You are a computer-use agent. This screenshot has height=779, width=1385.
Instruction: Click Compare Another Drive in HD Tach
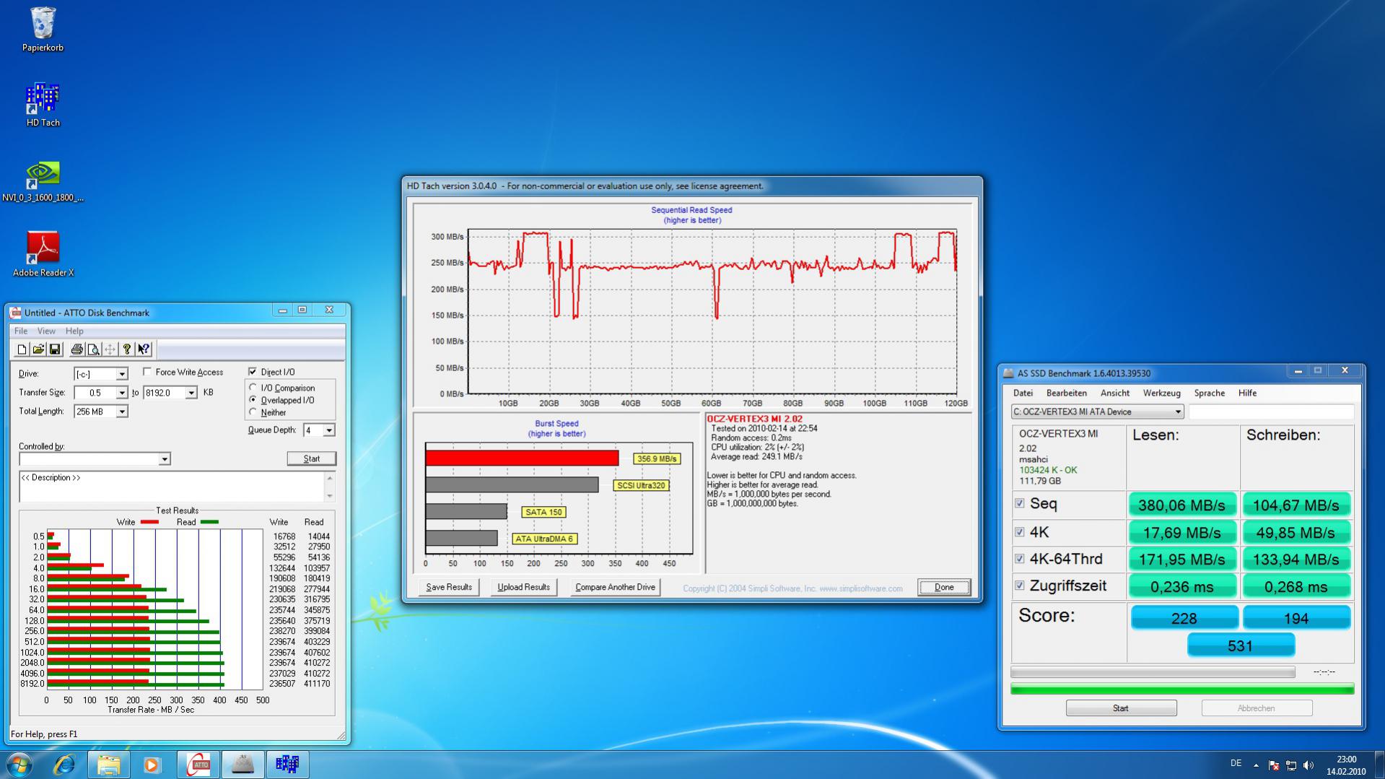click(615, 587)
